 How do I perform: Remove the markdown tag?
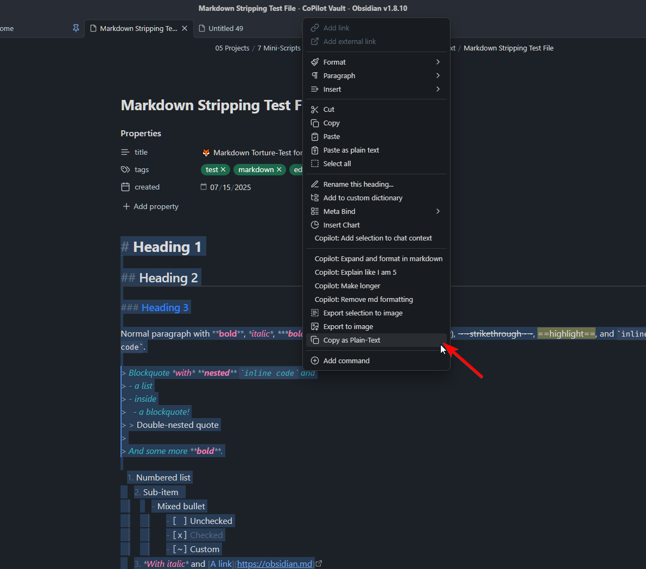pos(279,170)
